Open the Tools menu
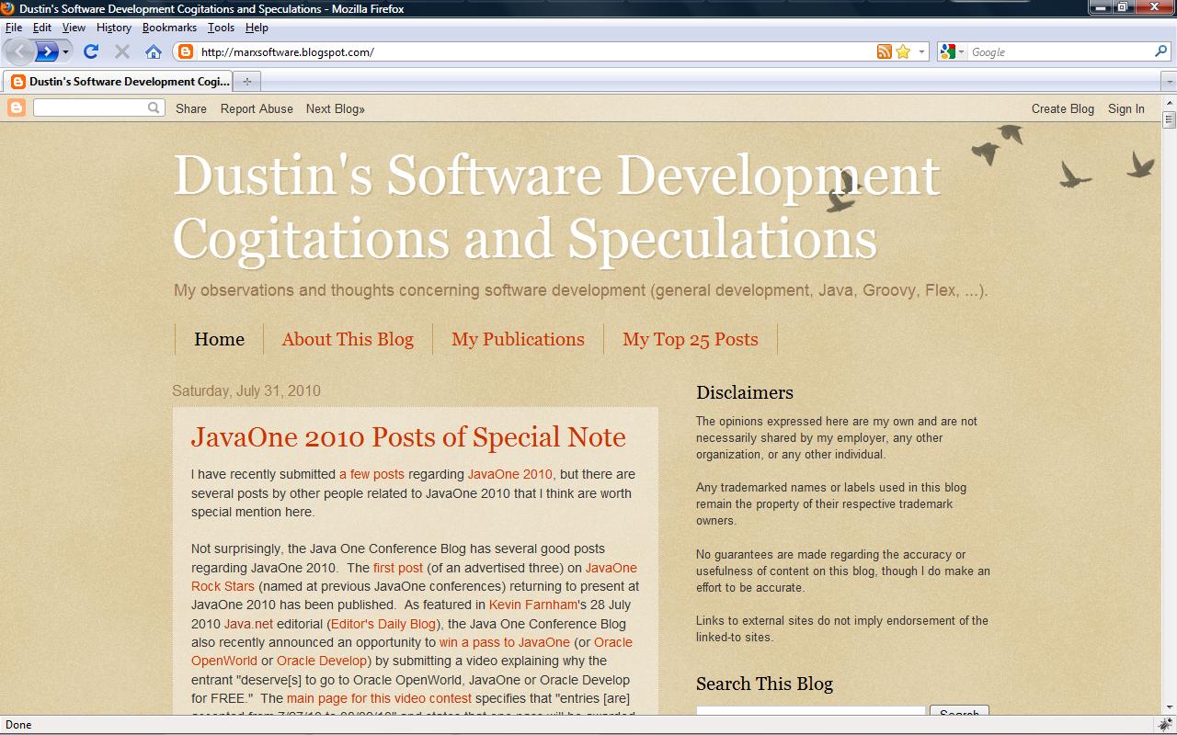Screen dimensions: 1177x735 221,28
